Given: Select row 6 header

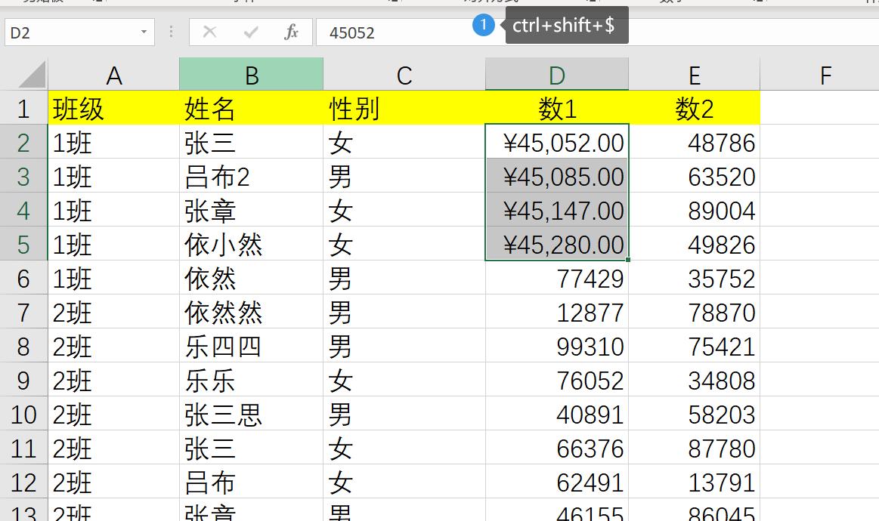Looking at the screenshot, I should coord(24,278).
